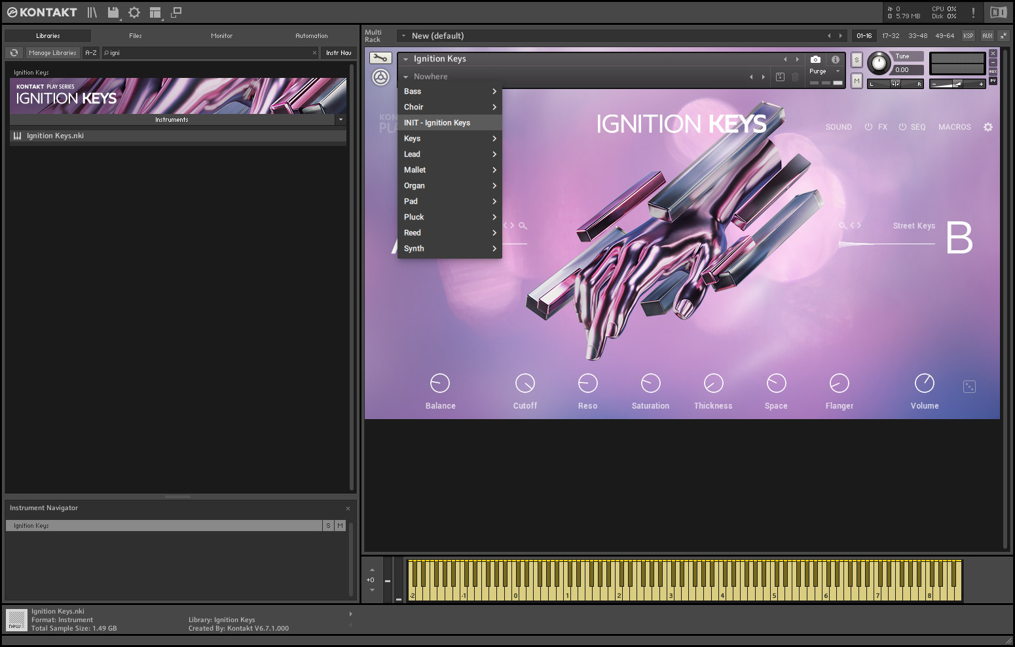Open the MACROS page
The width and height of the screenshot is (1015, 647).
coord(954,127)
